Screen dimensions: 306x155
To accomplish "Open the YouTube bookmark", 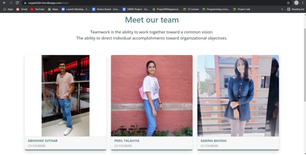I will (37, 9).
